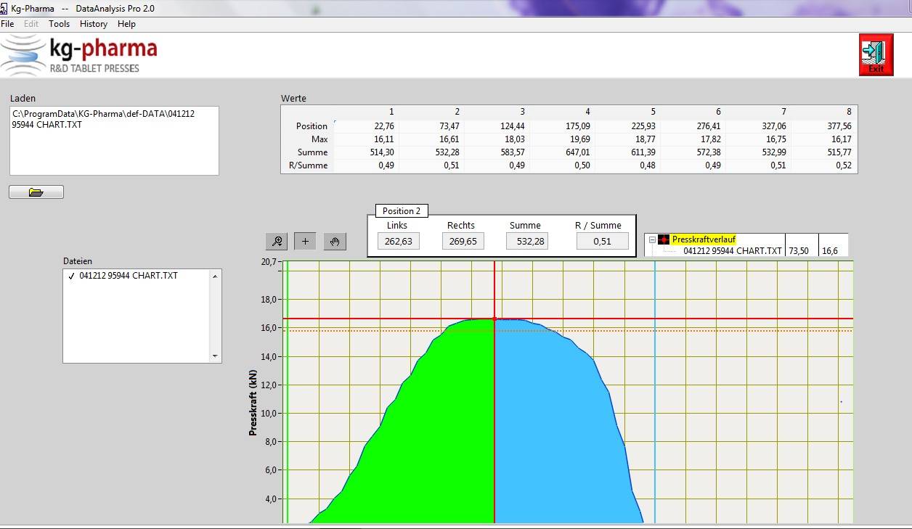Collapse the Presskraftverlauf tree node
The width and height of the screenshot is (912, 529).
coord(651,239)
